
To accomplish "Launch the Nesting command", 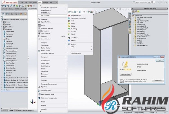I will (x=73, y=41).
